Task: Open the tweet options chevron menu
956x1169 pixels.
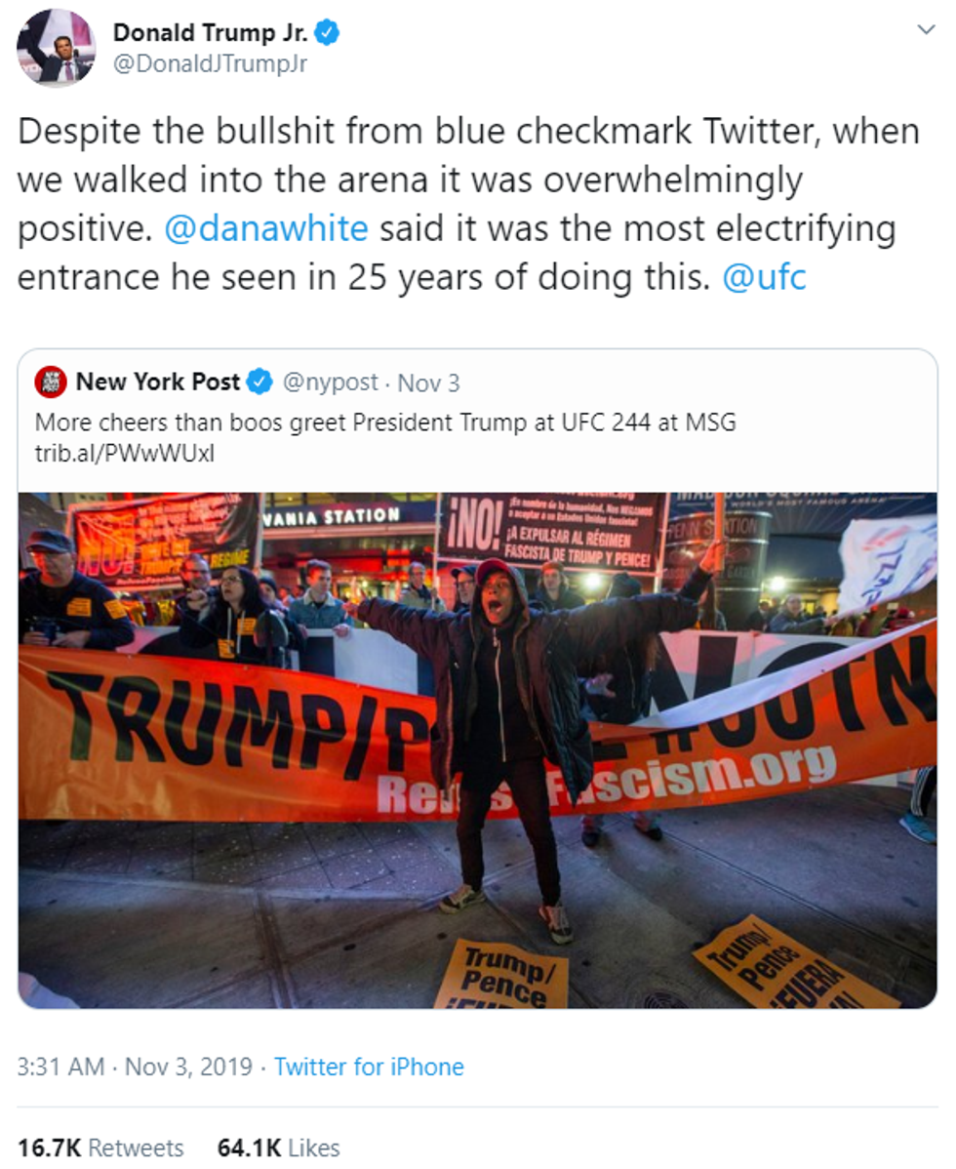Action: pos(926,30)
